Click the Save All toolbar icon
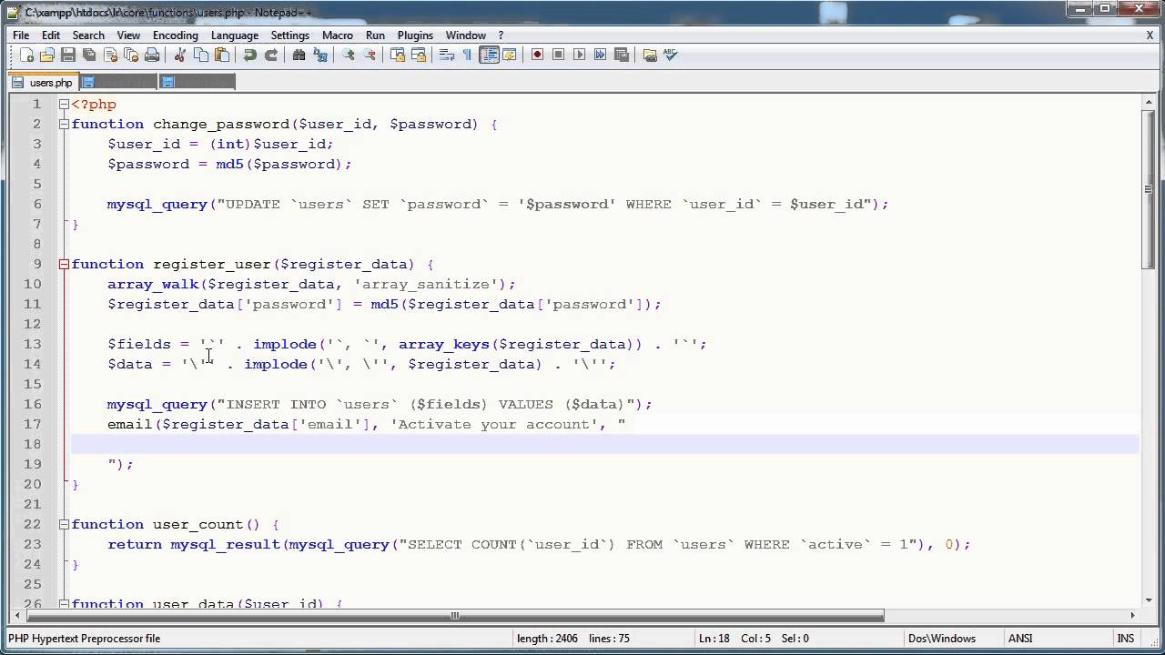This screenshot has height=655, width=1165. tap(89, 55)
